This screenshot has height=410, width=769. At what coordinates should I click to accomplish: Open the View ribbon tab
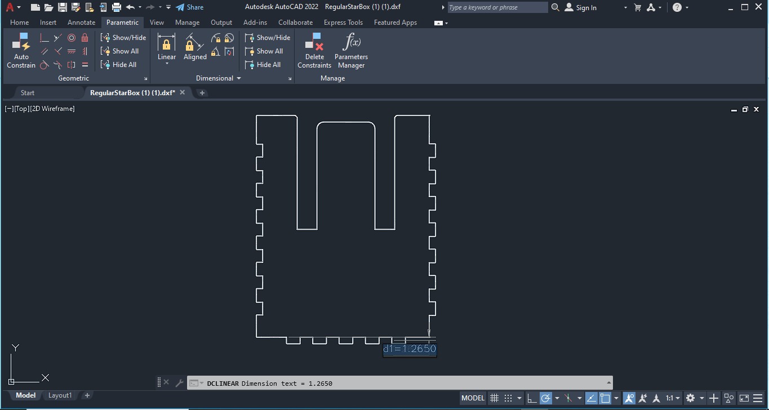pos(157,23)
